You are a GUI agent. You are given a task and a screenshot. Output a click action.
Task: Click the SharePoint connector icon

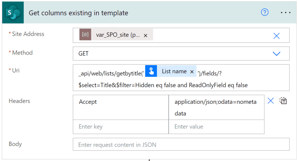click(x=13, y=13)
